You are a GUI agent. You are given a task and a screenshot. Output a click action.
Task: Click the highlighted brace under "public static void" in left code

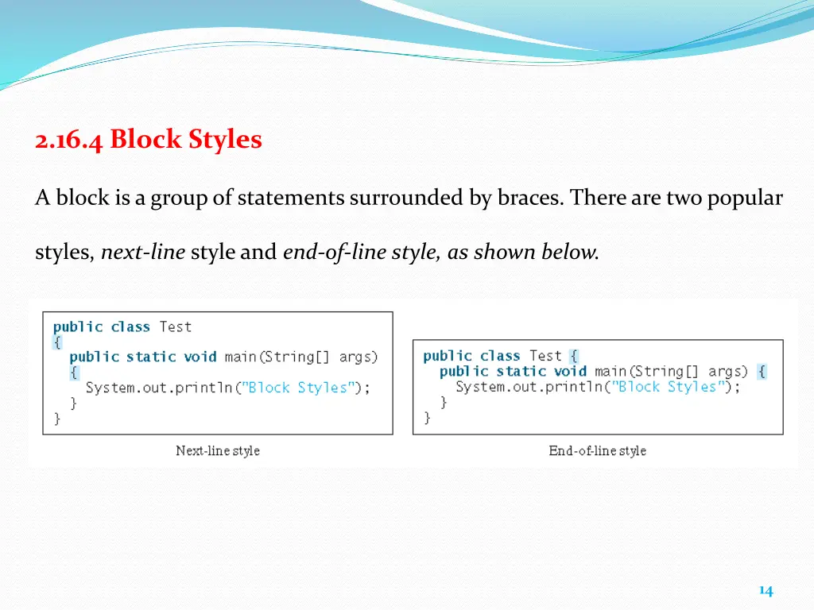click(x=73, y=372)
